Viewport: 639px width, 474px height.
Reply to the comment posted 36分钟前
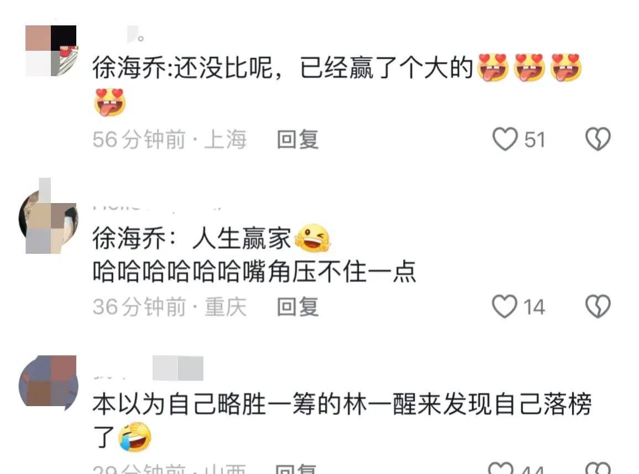[297, 307]
